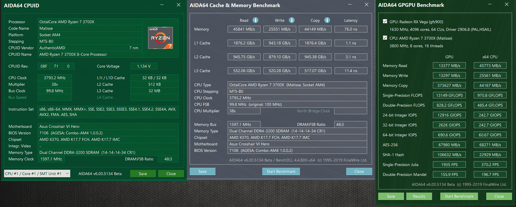Click Memory Write value 25551 MB/s

tap(280, 29)
